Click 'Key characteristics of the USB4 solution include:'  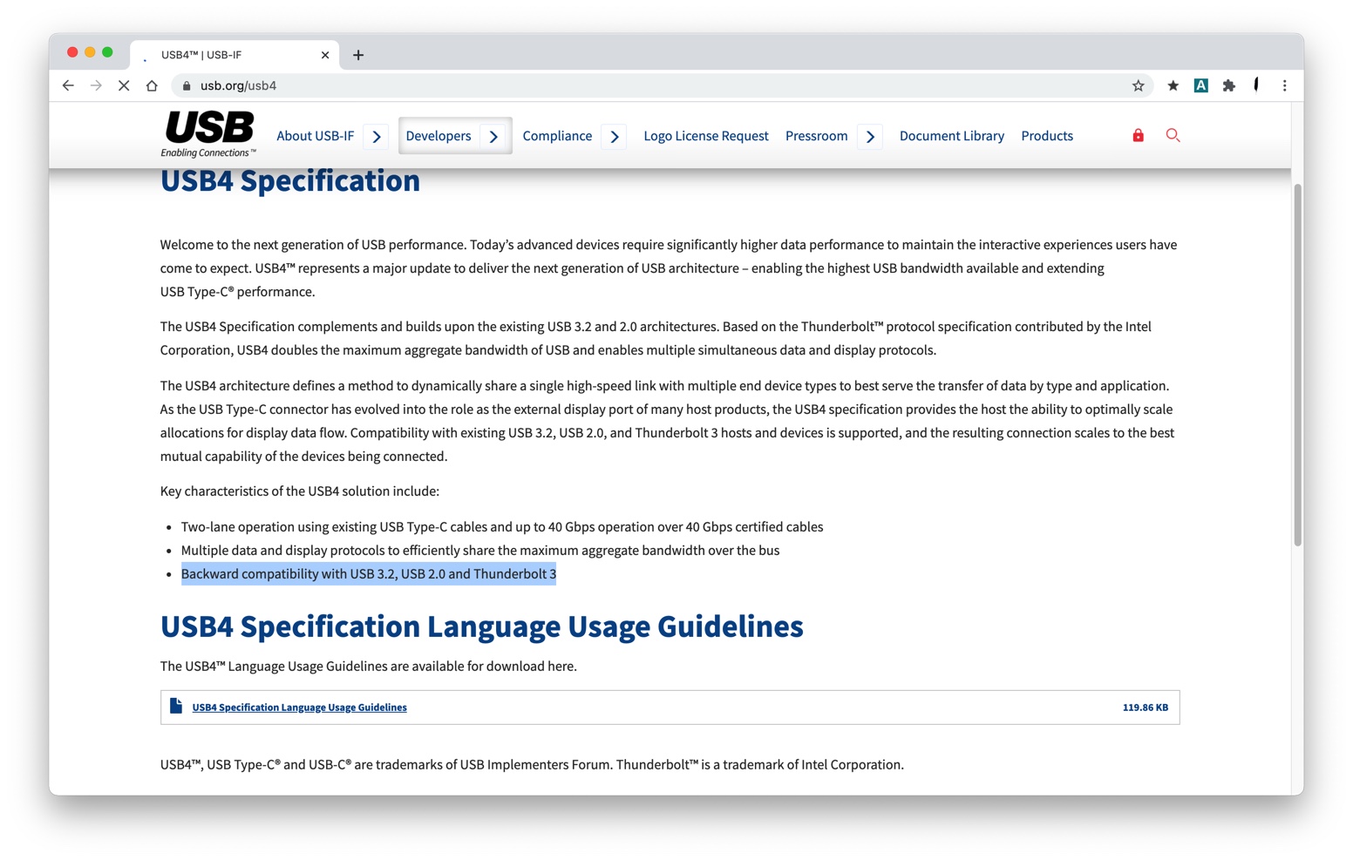tap(300, 491)
